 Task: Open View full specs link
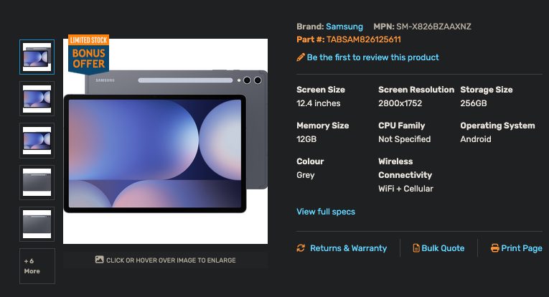point(326,212)
